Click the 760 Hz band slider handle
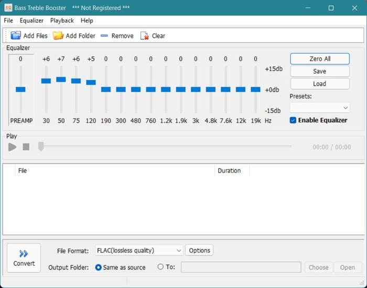 click(x=151, y=90)
